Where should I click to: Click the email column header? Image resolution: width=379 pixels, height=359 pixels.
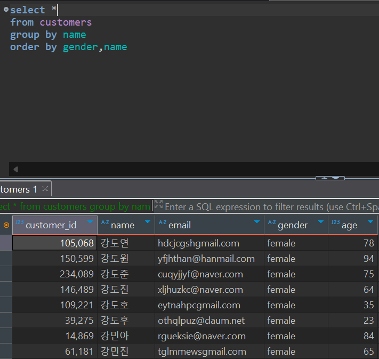(x=209, y=225)
